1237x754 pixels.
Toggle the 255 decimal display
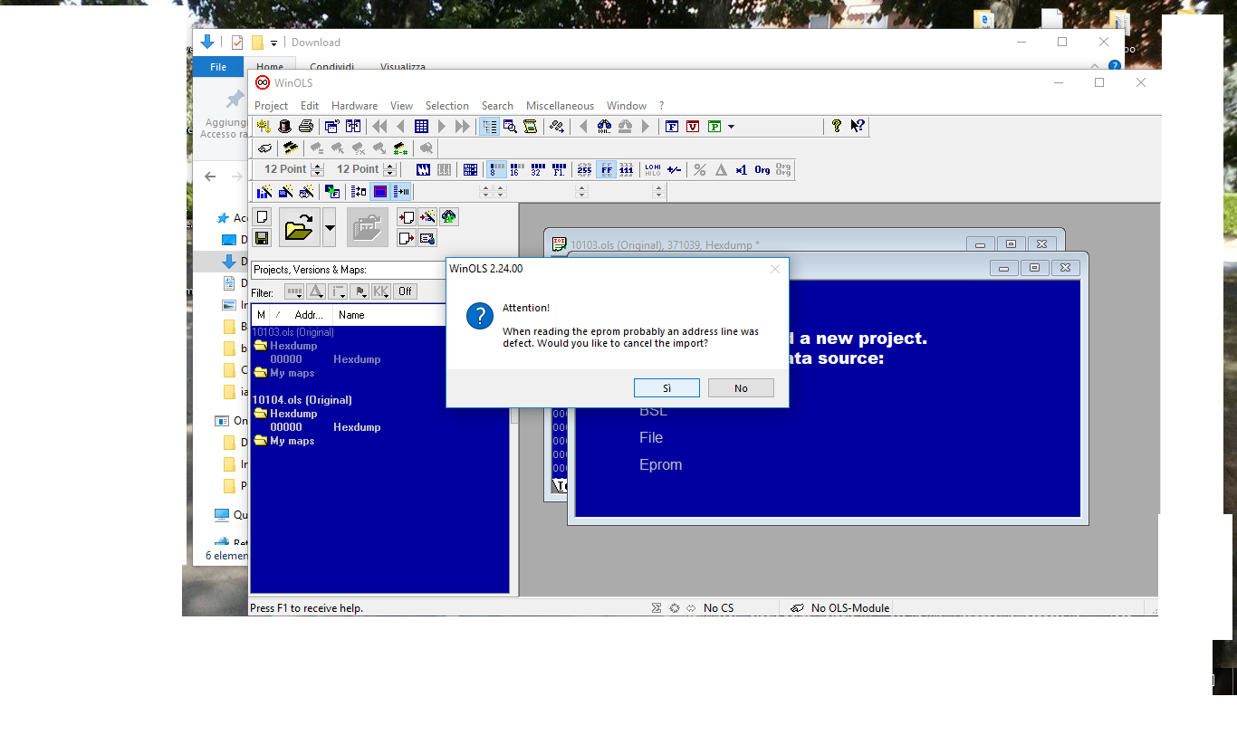584,169
